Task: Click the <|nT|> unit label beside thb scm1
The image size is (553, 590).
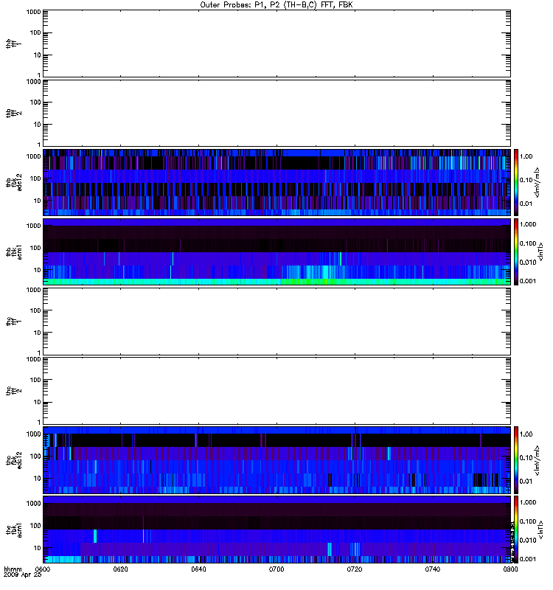Action: (x=541, y=251)
